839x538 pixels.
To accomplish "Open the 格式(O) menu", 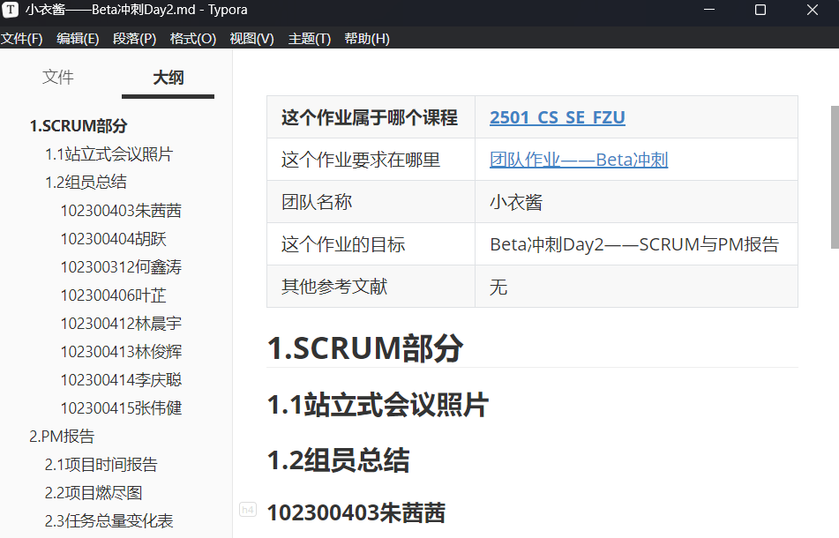I will 192,39.
